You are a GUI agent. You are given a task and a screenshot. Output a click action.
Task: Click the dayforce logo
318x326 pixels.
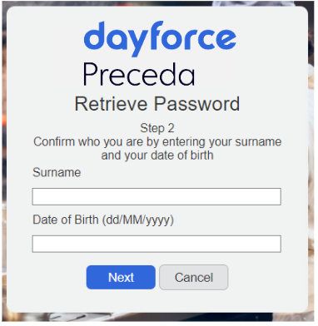(x=160, y=39)
